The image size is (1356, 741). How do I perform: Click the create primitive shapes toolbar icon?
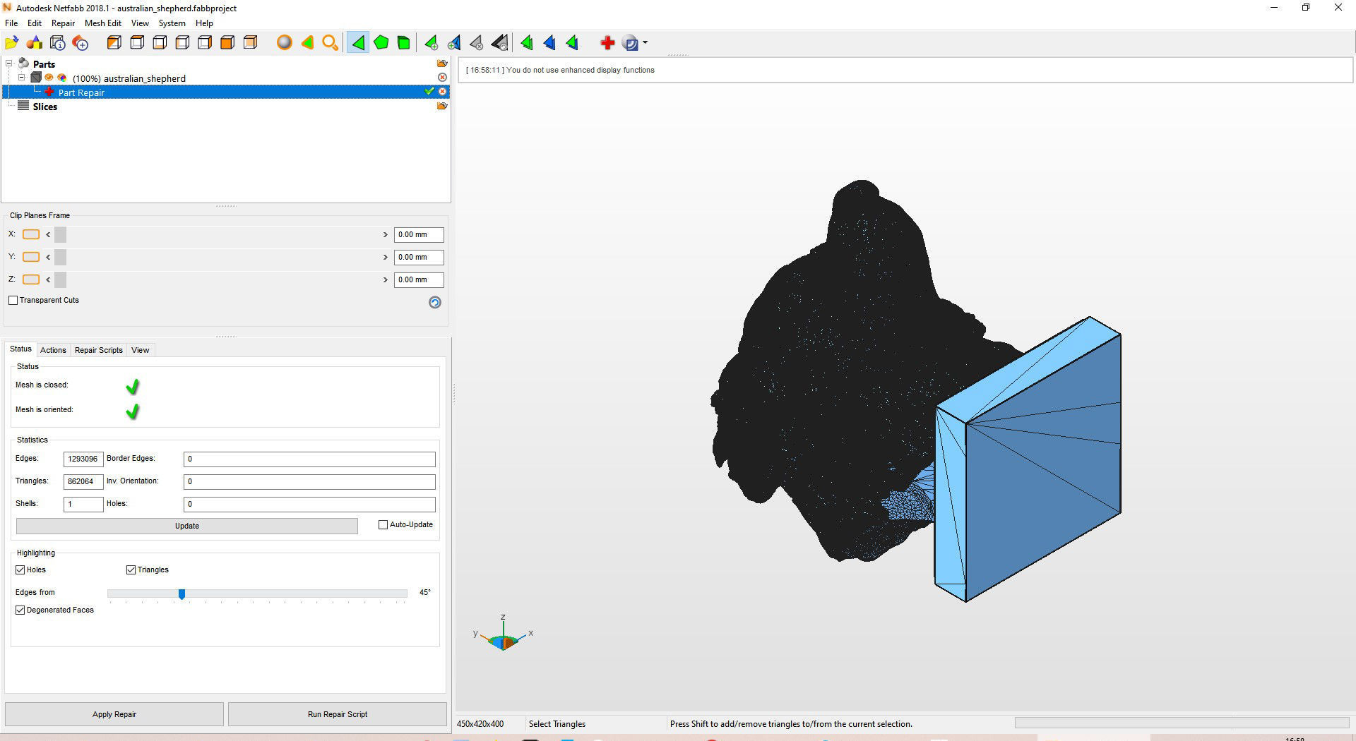(35, 43)
